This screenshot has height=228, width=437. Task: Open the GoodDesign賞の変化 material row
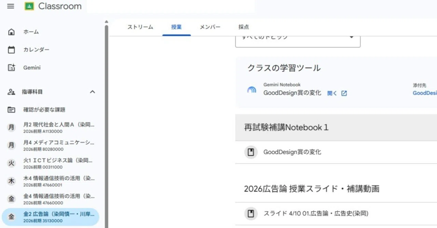tap(336, 152)
